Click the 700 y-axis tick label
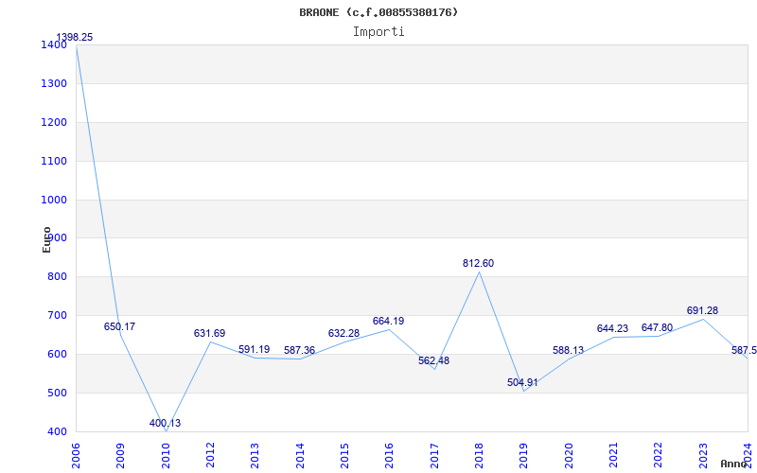The height and width of the screenshot is (473, 757). tap(58, 316)
